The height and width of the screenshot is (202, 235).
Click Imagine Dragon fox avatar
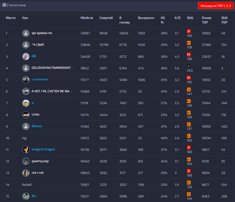coord(26,150)
